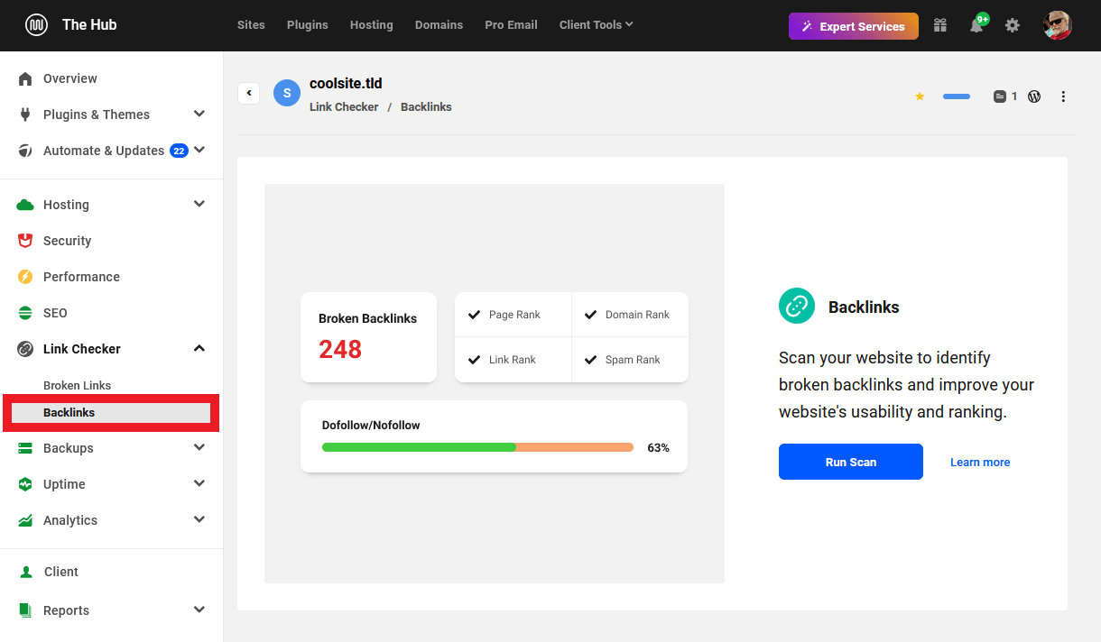Collapse the Link Checker section
This screenshot has height=642, width=1101.
pyautogui.click(x=199, y=348)
